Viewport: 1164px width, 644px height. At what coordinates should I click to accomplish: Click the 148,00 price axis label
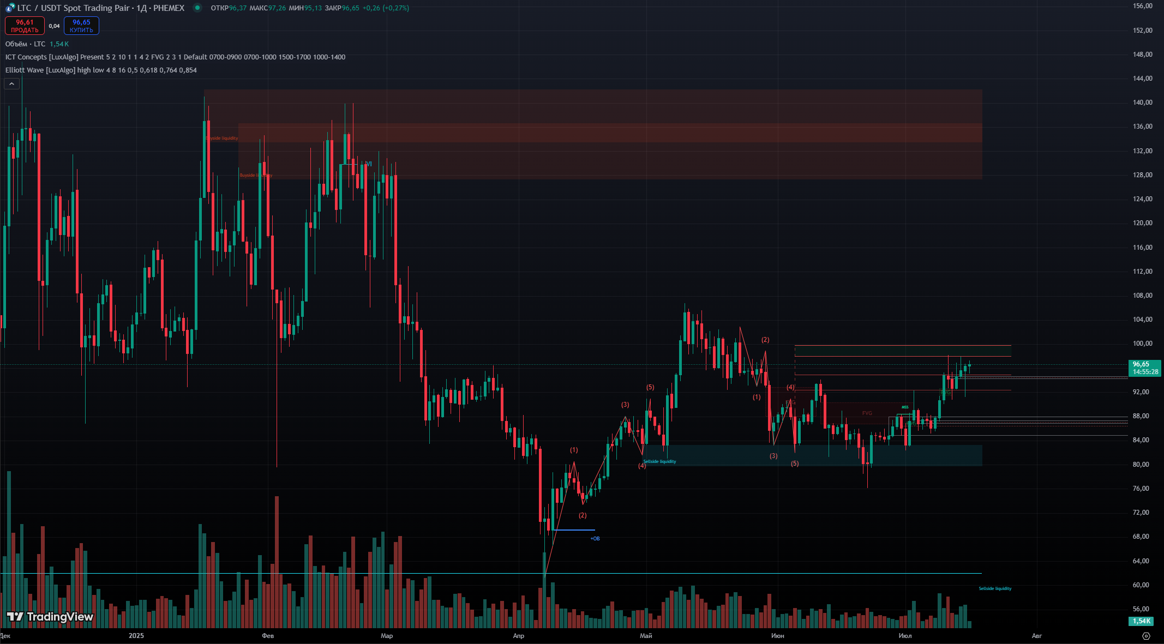[1142, 55]
